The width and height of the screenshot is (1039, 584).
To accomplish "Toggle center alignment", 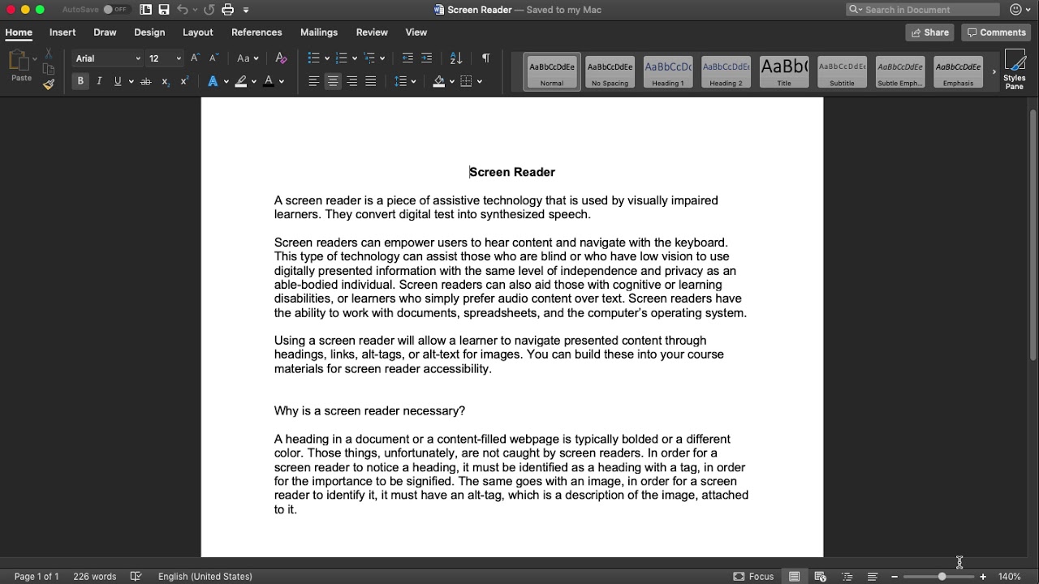I will 333,81.
